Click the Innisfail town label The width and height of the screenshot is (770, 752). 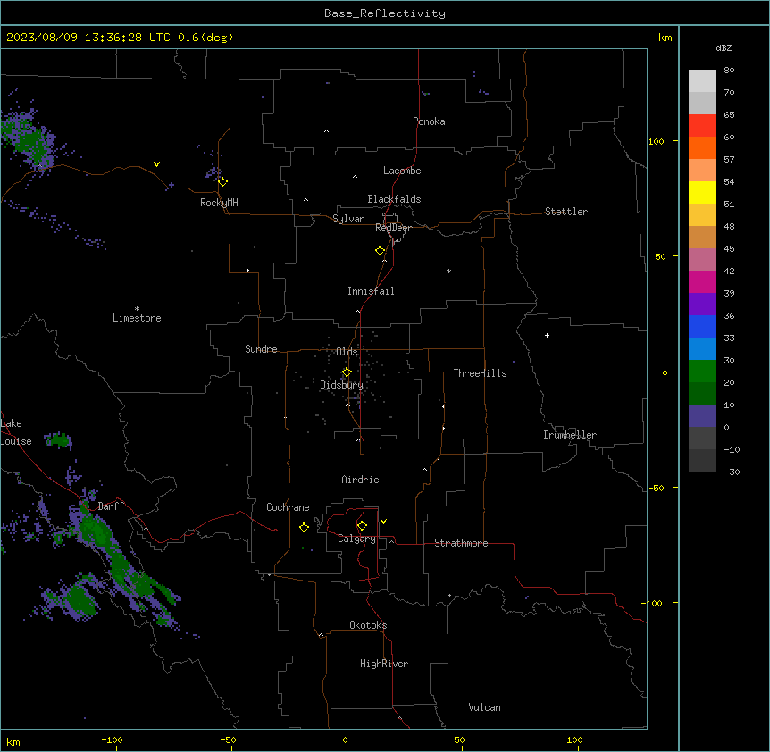coord(371,291)
